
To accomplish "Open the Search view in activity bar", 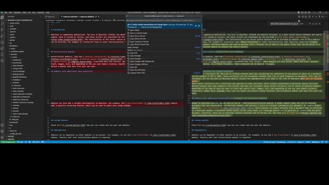I will tap(2, 23).
